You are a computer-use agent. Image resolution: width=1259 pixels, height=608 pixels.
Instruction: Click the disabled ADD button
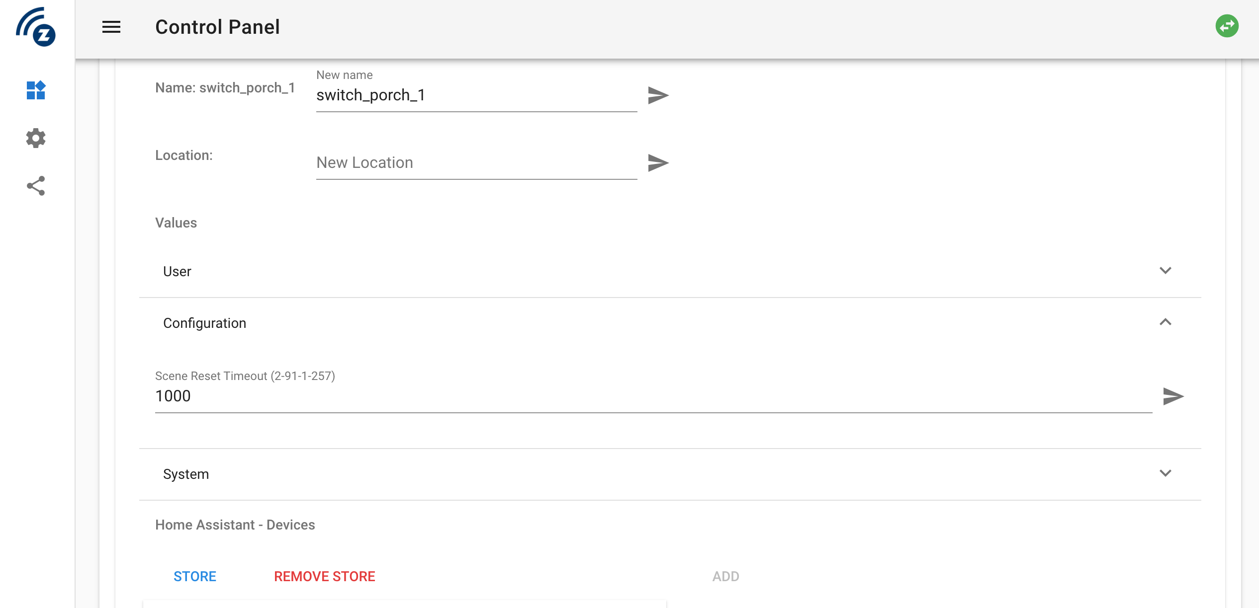coord(725,576)
